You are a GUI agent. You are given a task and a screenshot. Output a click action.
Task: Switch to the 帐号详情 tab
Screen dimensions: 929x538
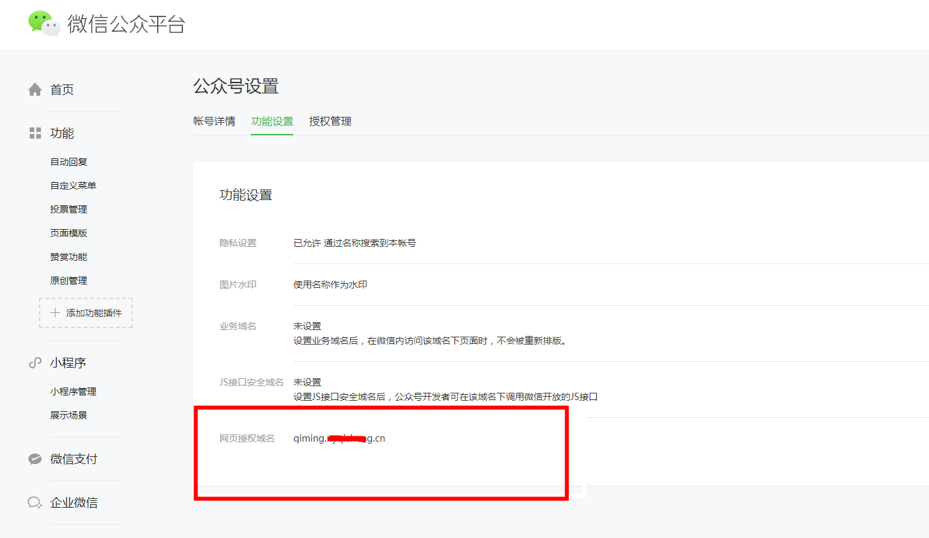tap(214, 121)
